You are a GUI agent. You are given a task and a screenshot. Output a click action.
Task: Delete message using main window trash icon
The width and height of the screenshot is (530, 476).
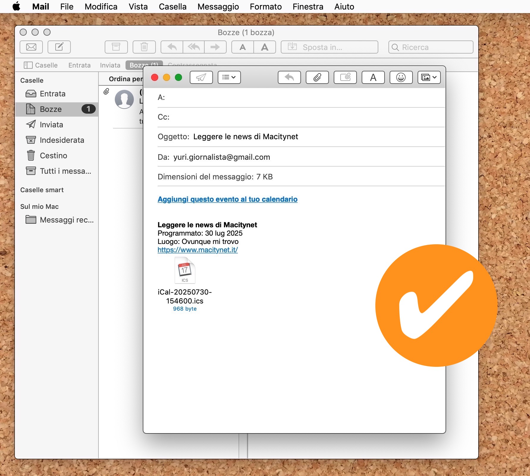coord(144,47)
